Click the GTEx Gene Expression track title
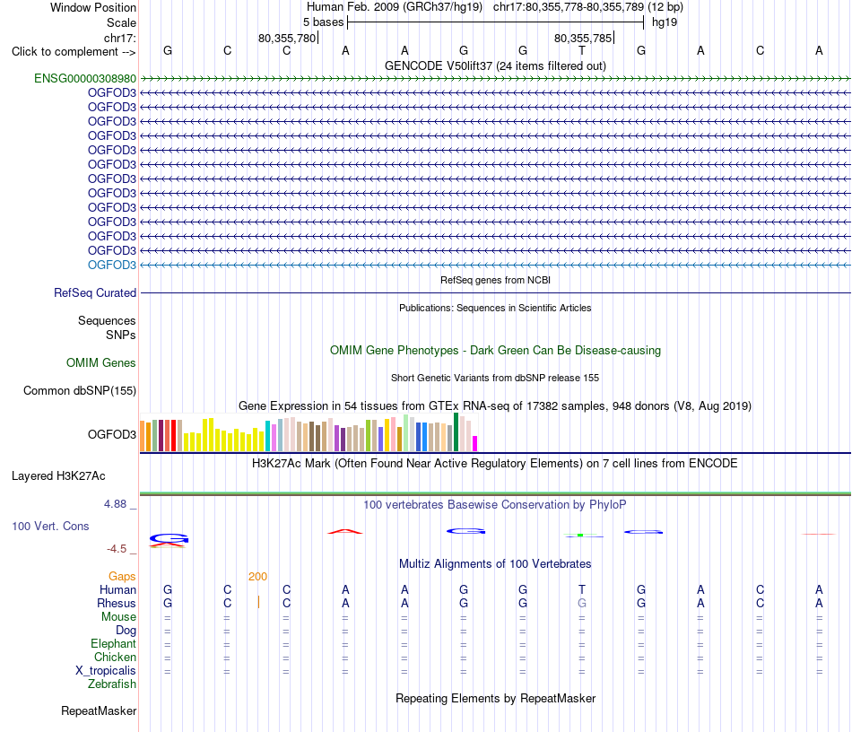The image size is (852, 732). (495, 406)
